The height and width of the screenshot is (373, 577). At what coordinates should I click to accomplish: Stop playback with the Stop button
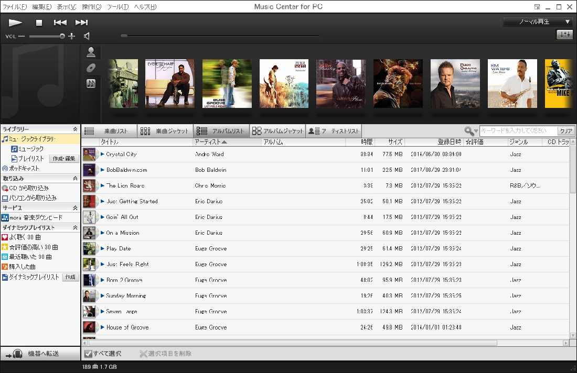click(x=39, y=23)
